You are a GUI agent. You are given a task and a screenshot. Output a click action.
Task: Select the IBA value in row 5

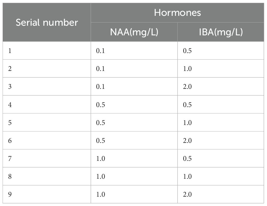[187, 123]
